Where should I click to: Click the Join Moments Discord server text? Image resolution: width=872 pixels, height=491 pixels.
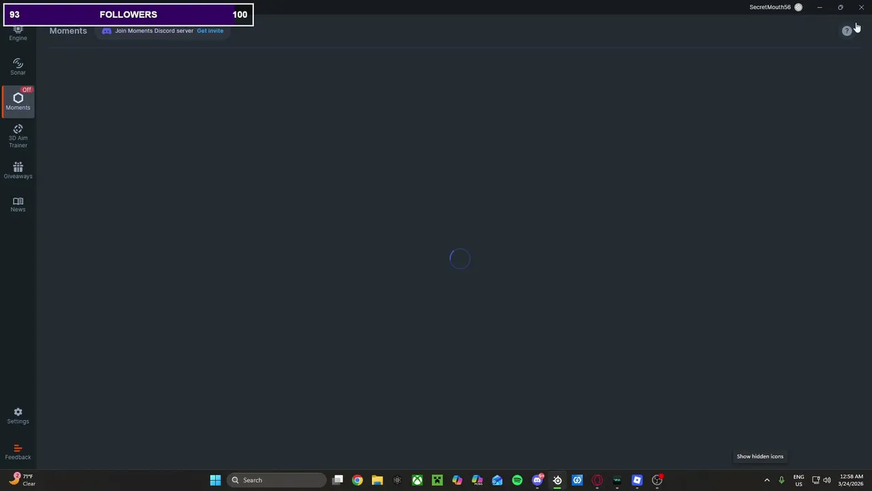coord(154,31)
